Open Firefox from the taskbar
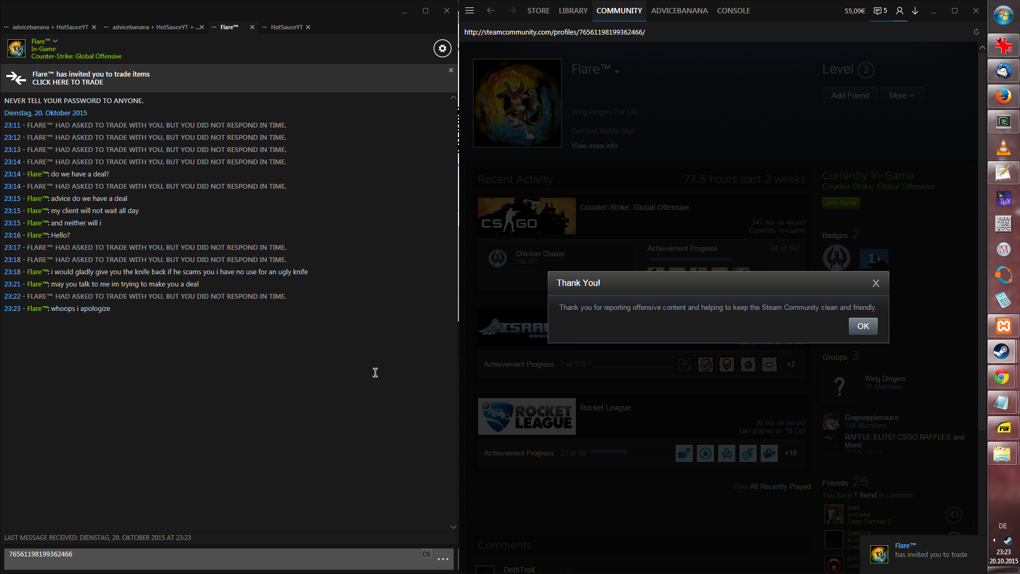 (x=1002, y=96)
